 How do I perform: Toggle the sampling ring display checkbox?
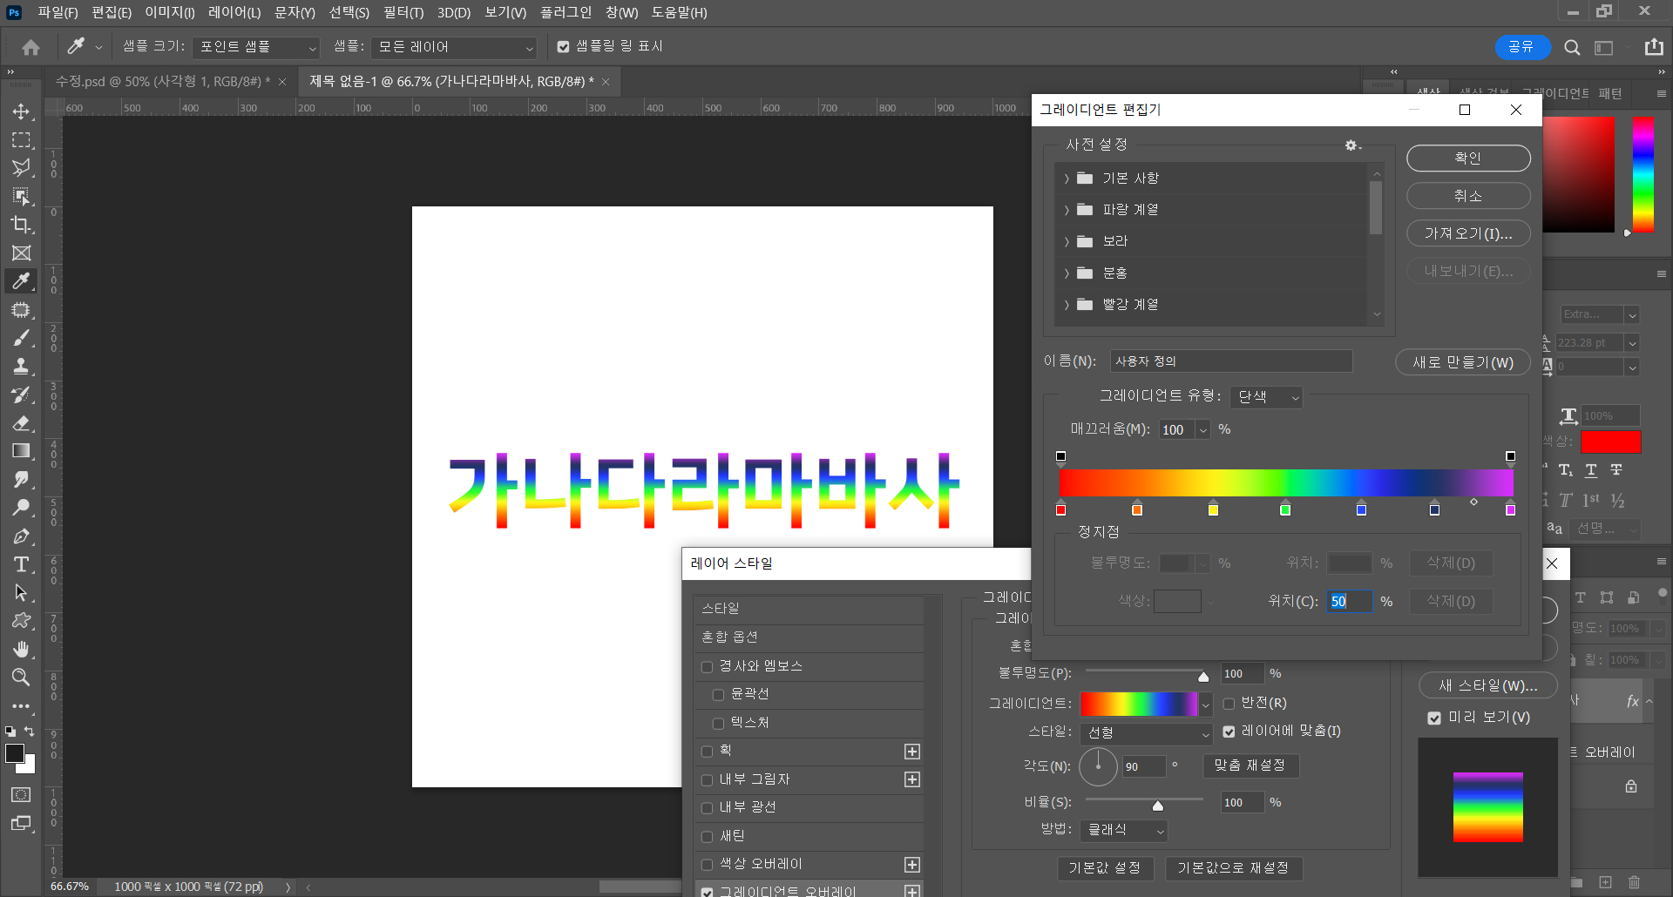pos(563,47)
